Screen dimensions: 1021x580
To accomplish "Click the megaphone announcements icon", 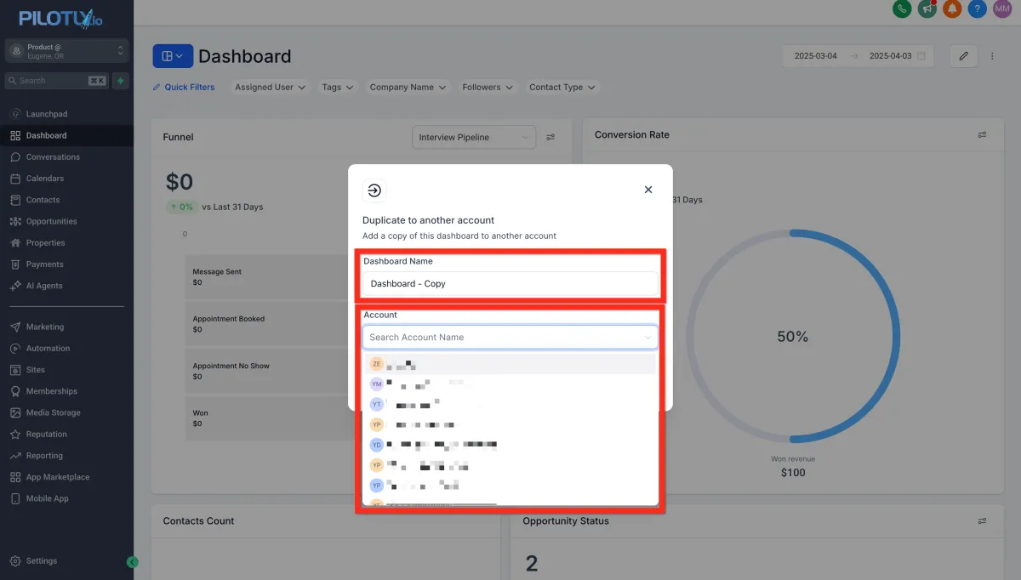I will [927, 9].
